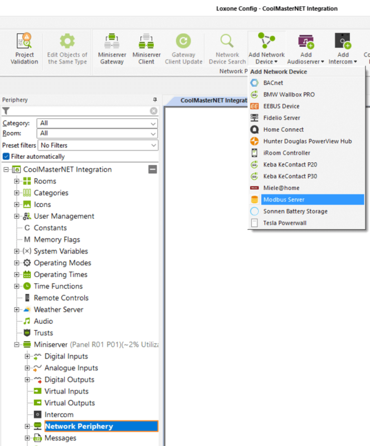
Task: Open Add Audioserver toolbar button
Action: point(306,42)
